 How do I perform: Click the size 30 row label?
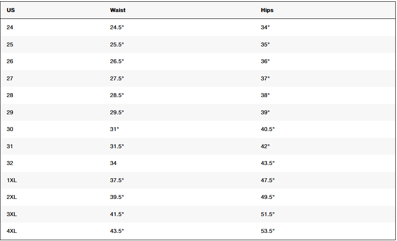tap(10, 129)
